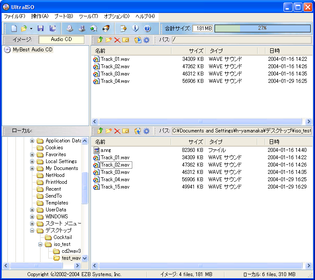
Task: Collapse the デスクトップ folder
Action: pyautogui.click(x=32, y=230)
